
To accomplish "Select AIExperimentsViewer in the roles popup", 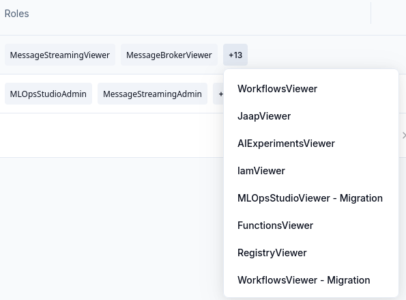I will coord(286,144).
